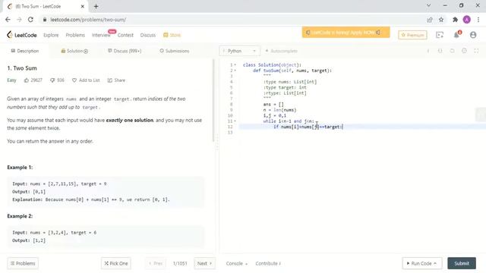Switch to Discuss (999+) tab
The image size is (486, 273).
point(125,51)
